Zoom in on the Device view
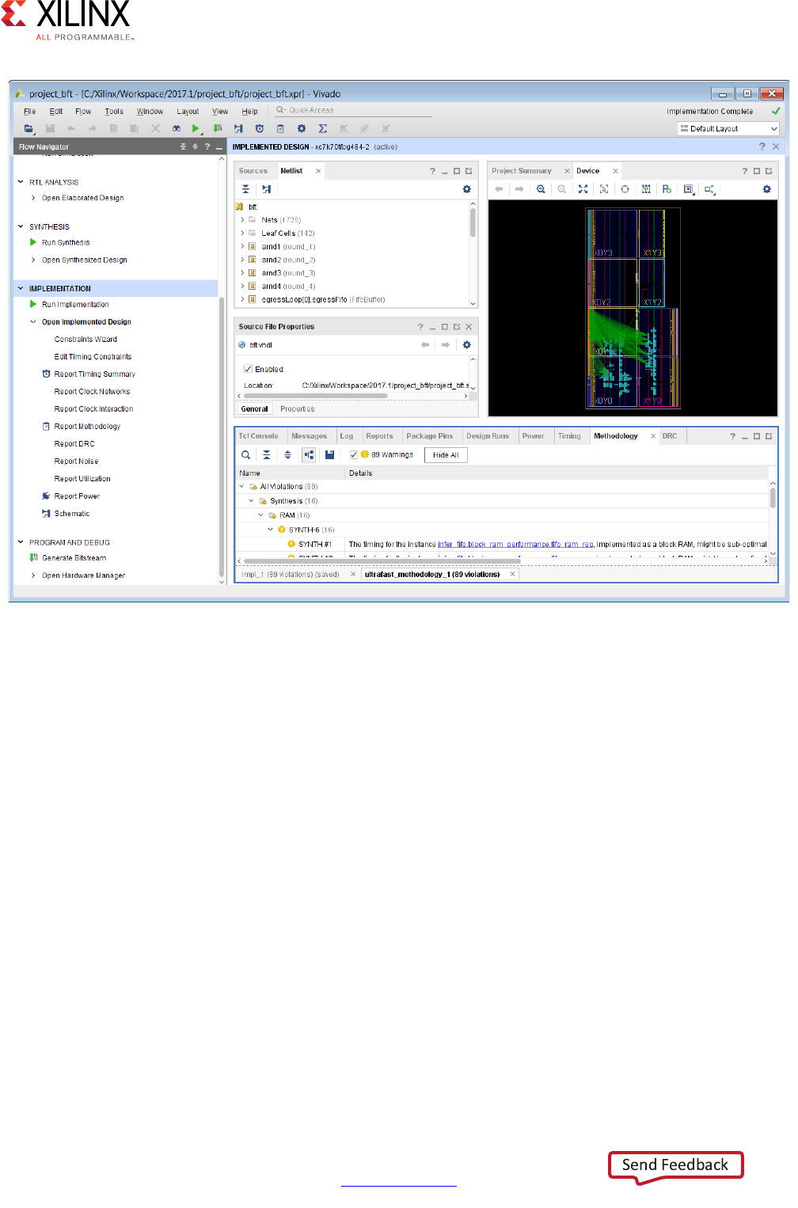This screenshot has width=798, height=1208. (541, 189)
